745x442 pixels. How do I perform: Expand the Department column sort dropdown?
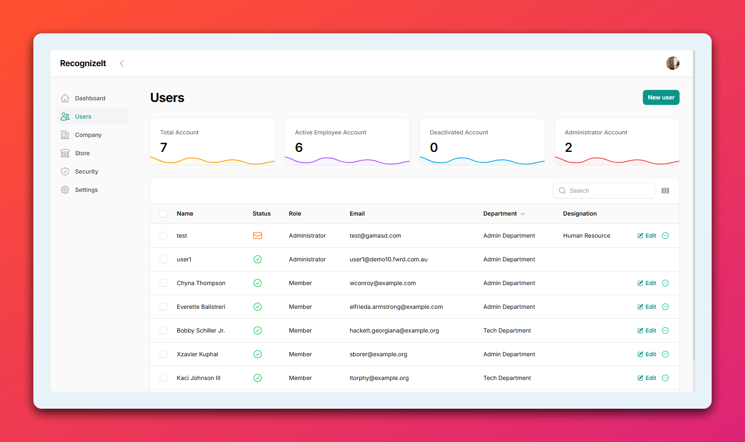click(x=523, y=214)
